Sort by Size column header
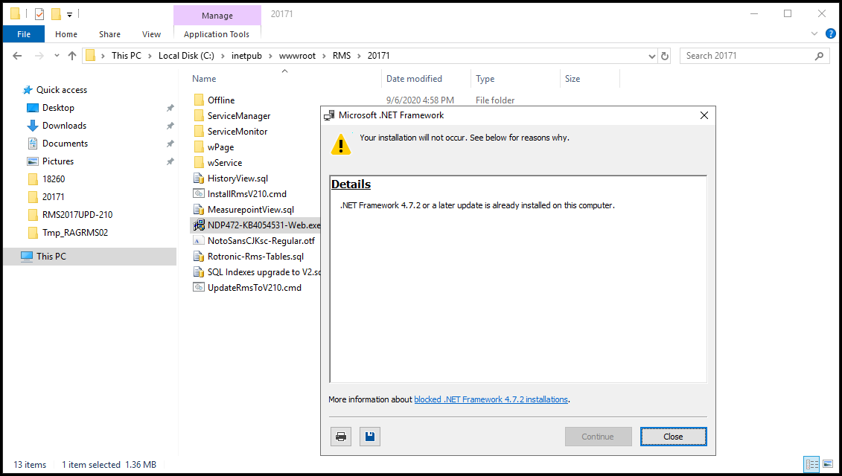 pyautogui.click(x=573, y=79)
